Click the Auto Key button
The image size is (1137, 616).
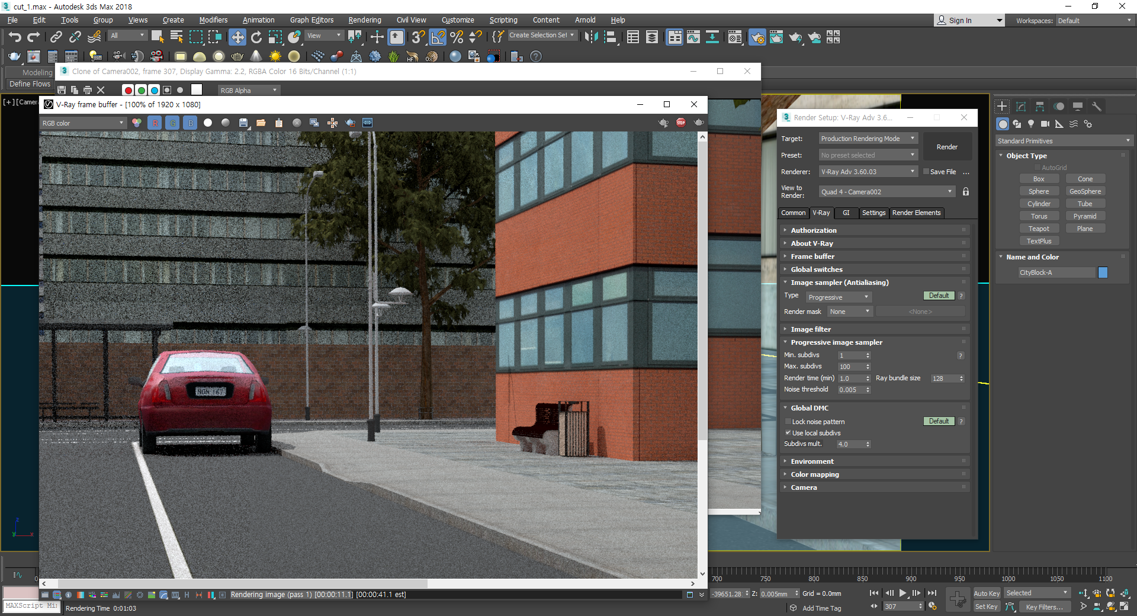pyautogui.click(x=987, y=593)
